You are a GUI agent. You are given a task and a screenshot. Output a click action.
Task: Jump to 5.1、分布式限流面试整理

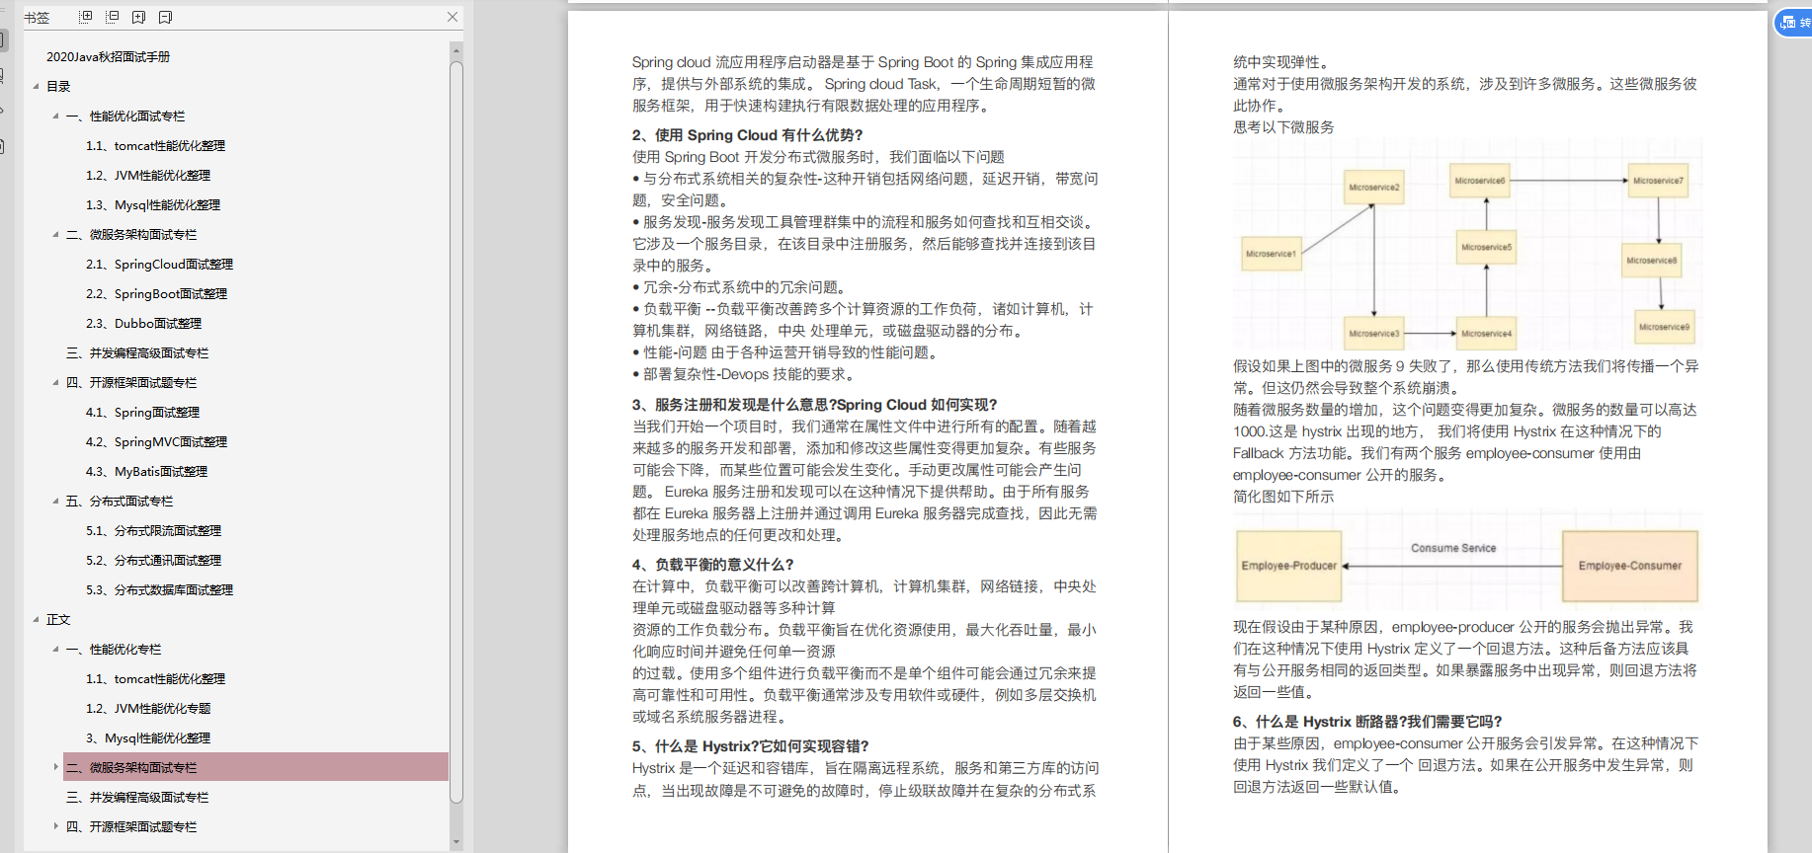[x=153, y=530]
